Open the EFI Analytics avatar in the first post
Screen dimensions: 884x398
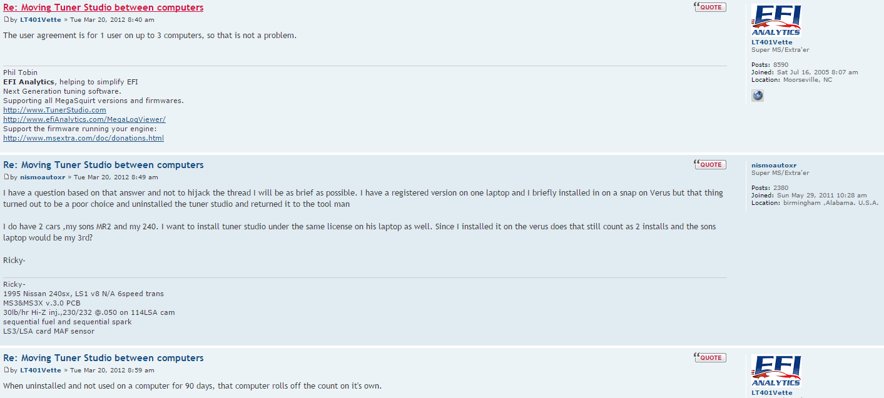(776, 21)
